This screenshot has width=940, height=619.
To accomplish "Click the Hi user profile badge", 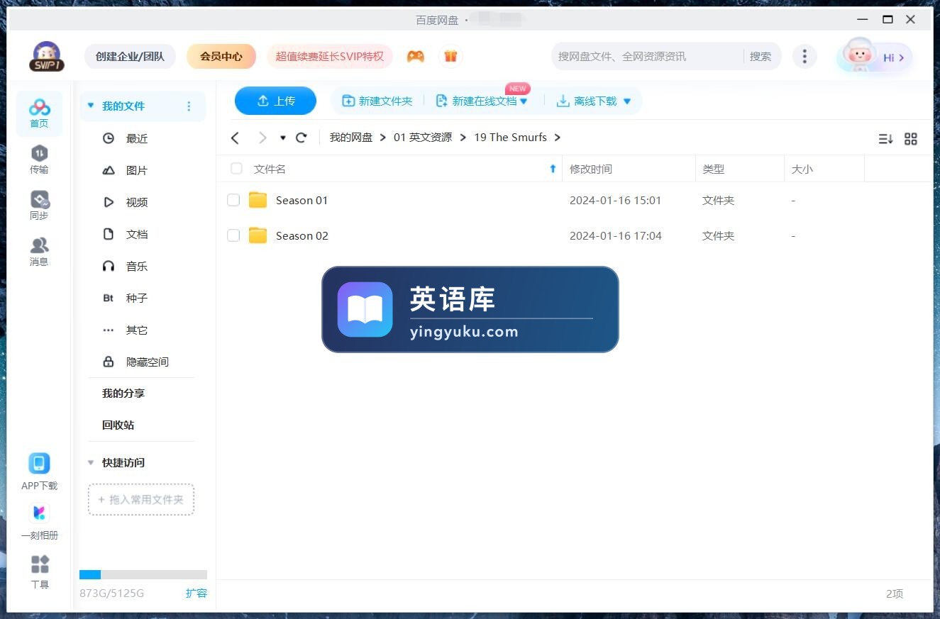I will (875, 57).
